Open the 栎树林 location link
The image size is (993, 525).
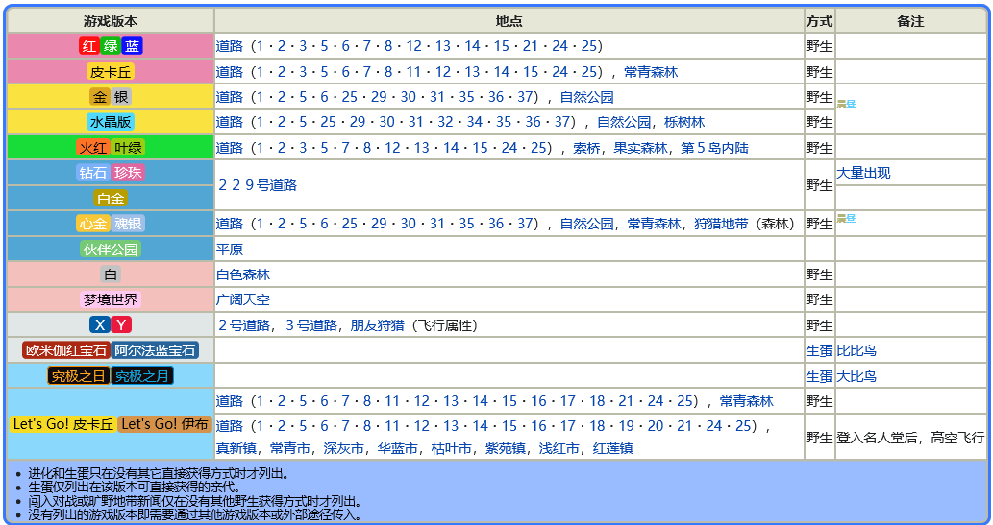click(684, 122)
